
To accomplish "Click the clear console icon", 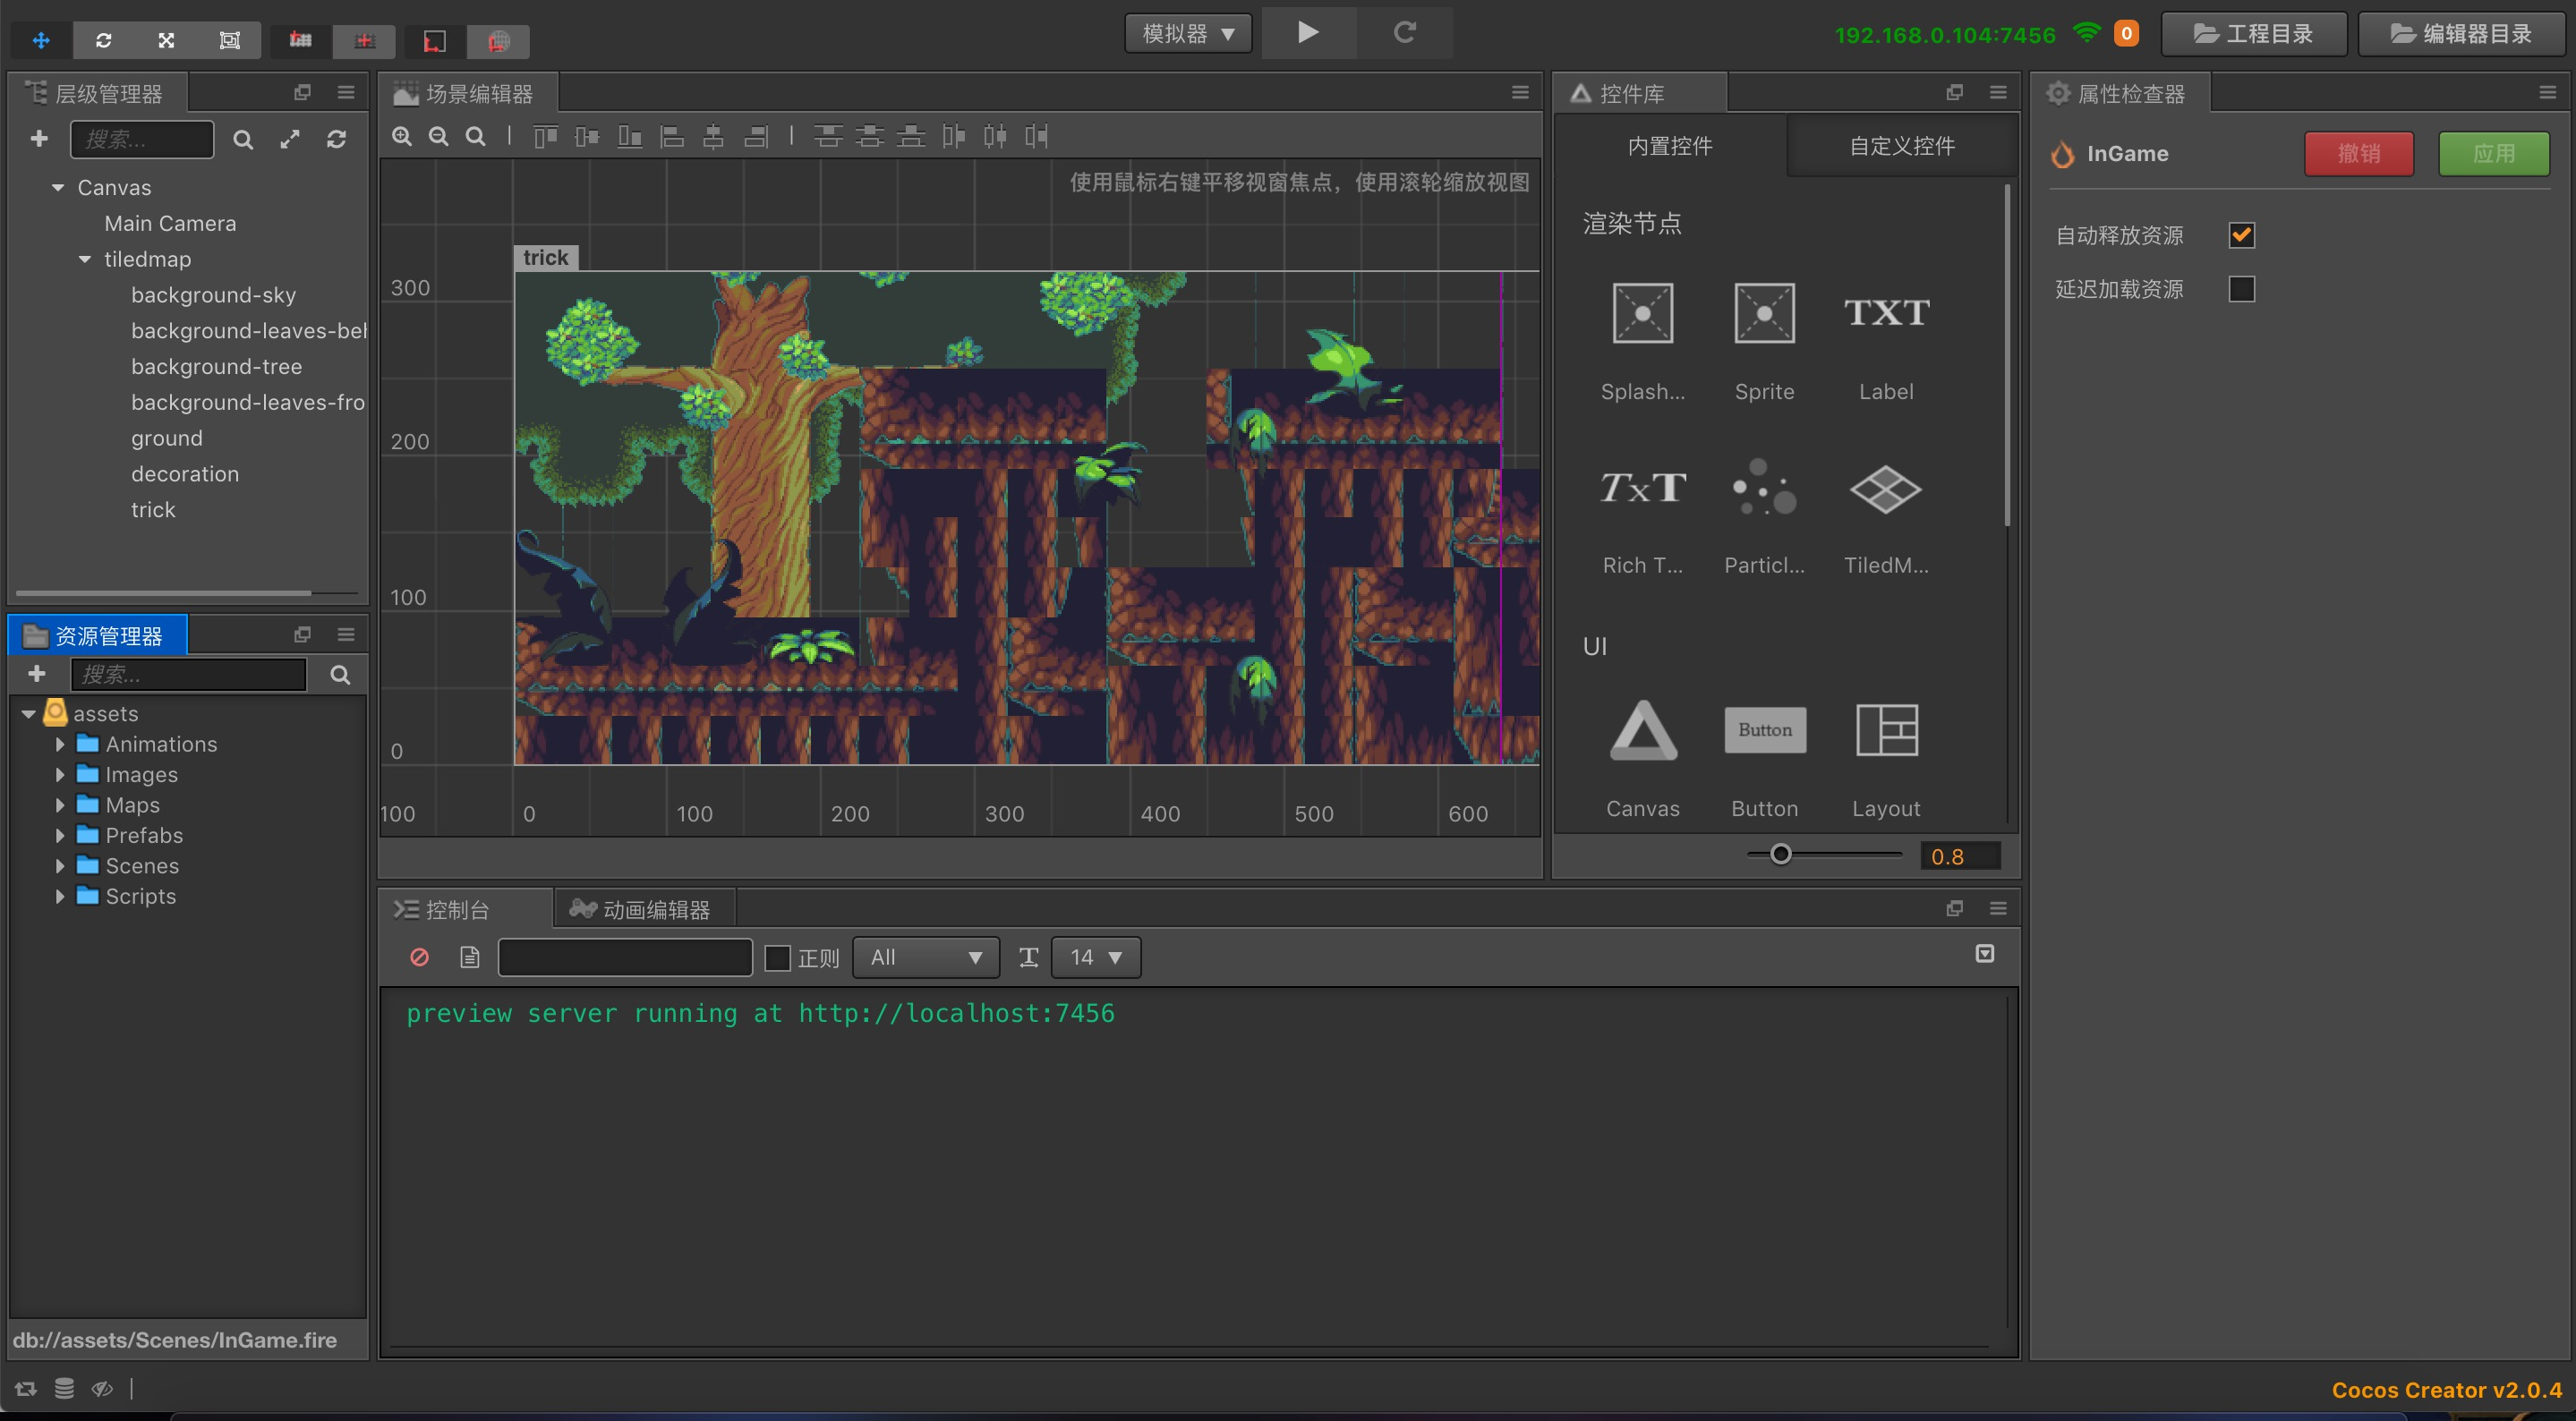I will click(420, 957).
